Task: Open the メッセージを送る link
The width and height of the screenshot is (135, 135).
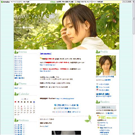Action: (104, 84)
